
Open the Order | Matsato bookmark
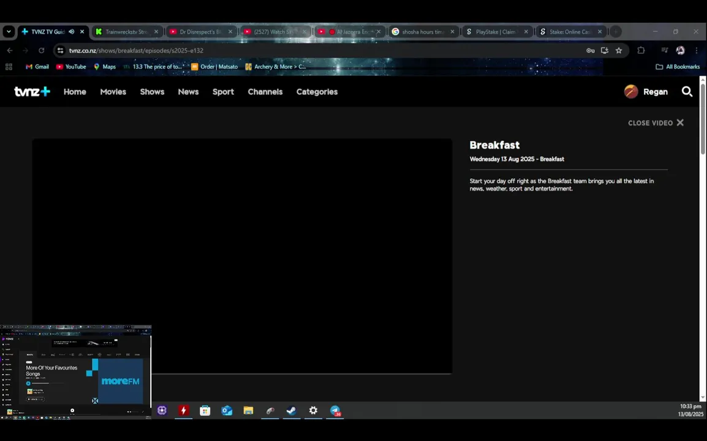(x=214, y=67)
